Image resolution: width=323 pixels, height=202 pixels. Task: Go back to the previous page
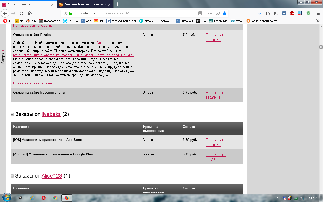point(5,13)
